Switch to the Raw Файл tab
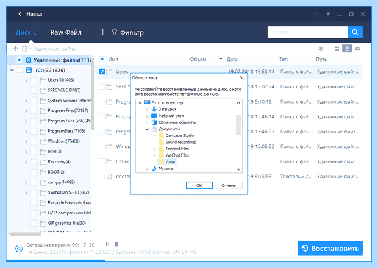378x268 pixels. click(66, 32)
